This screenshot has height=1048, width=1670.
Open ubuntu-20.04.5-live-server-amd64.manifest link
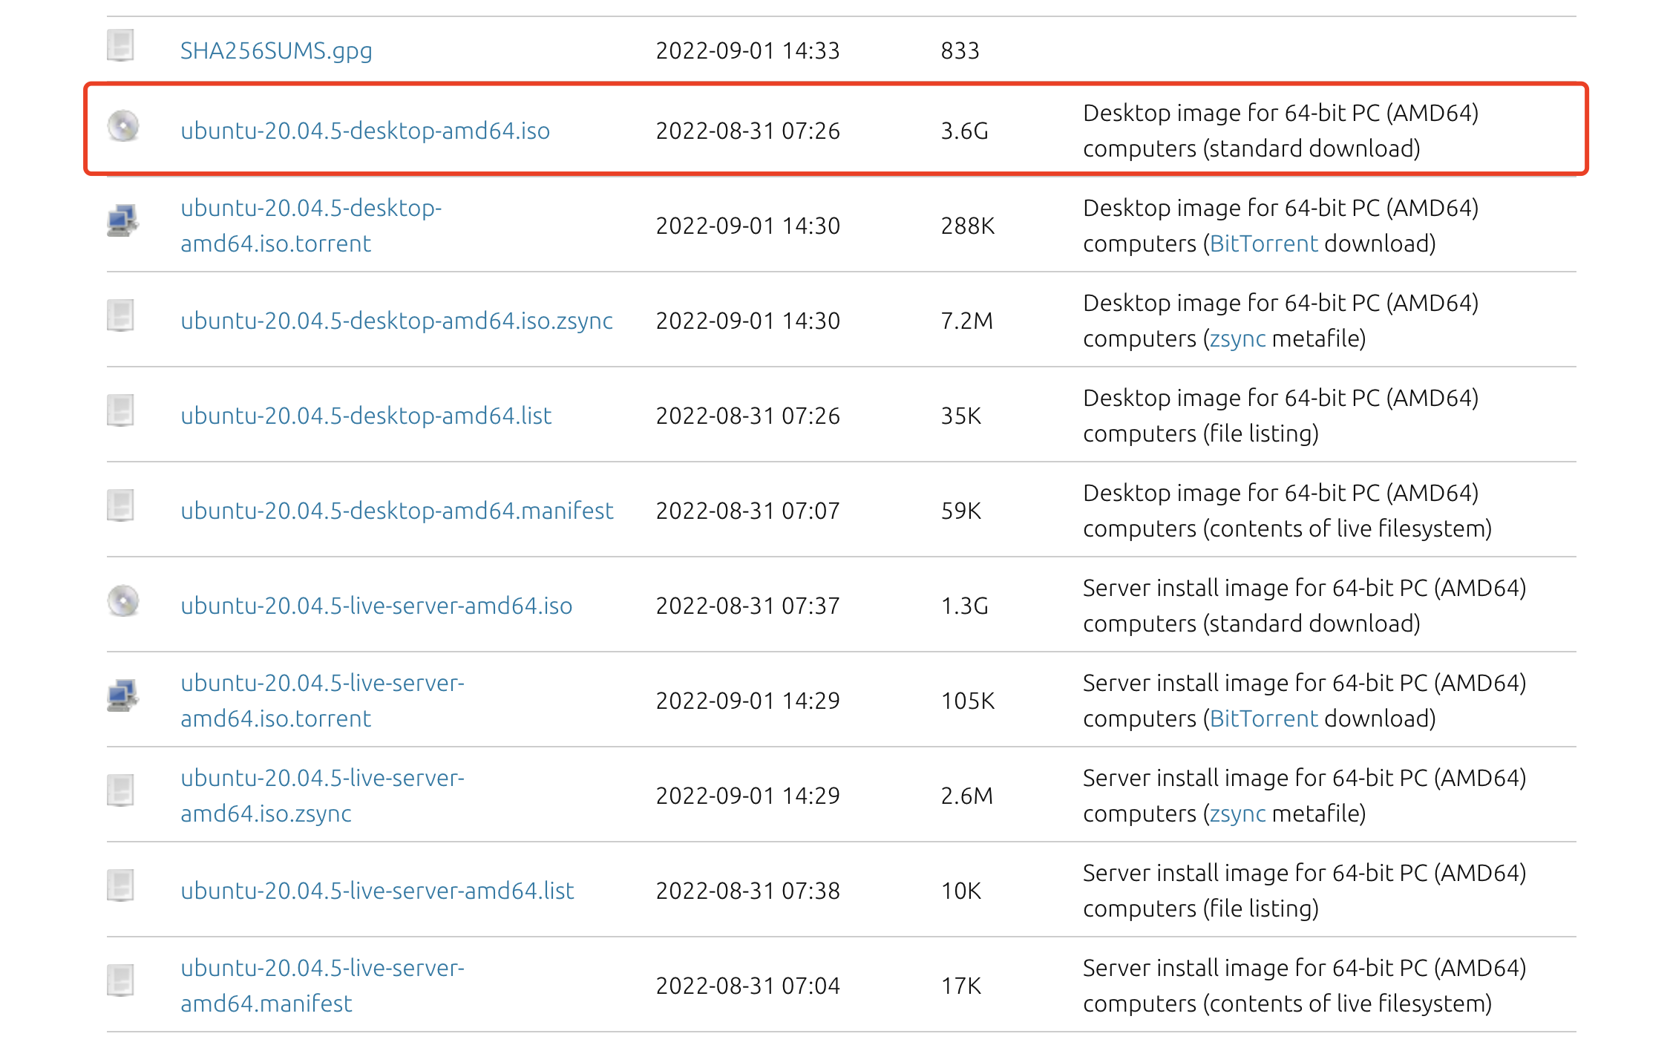coord(322,986)
